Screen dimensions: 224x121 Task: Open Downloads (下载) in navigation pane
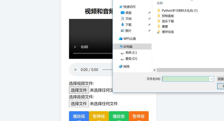coord(128,25)
